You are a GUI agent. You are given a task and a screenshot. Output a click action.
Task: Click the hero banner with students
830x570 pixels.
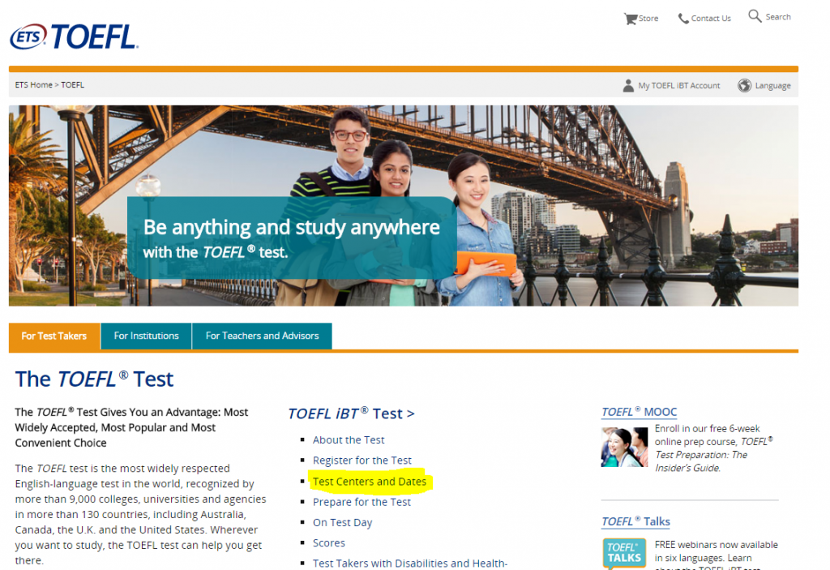(x=403, y=205)
